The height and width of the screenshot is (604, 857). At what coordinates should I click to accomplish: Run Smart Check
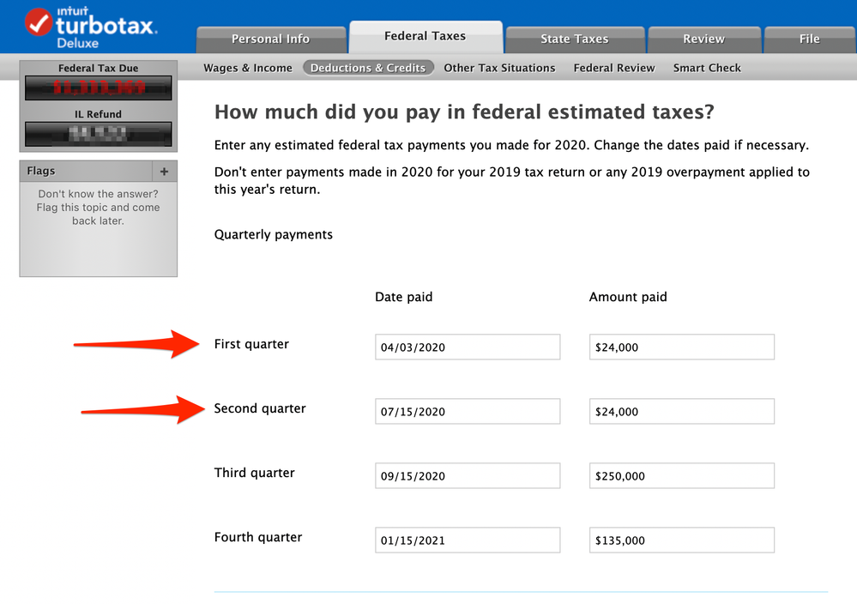(707, 68)
